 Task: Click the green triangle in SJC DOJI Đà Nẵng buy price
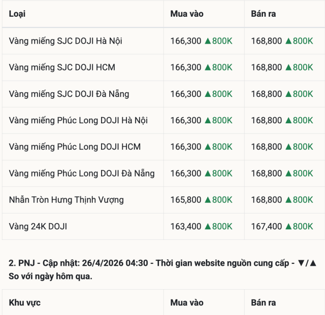coord(208,94)
